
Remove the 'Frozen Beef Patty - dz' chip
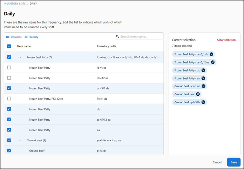coord(203,70)
